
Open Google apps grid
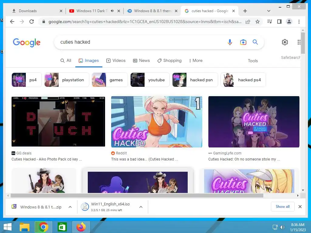(299, 42)
